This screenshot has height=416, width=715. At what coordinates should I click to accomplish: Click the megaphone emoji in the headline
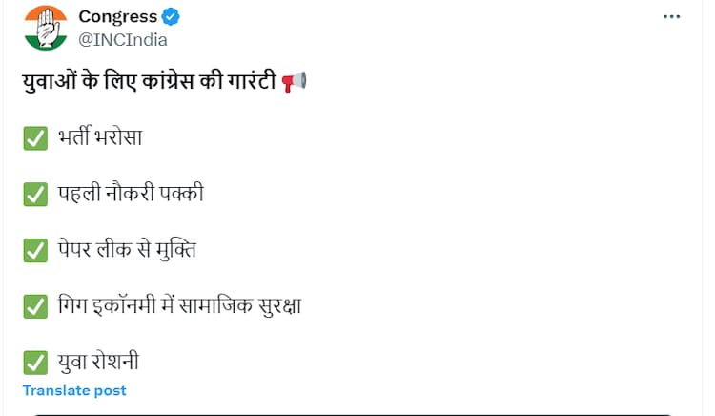click(295, 83)
